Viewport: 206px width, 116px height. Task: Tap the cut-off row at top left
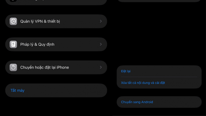coord(56,2)
